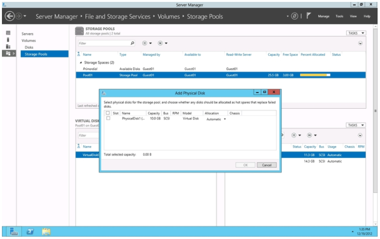Select Volumes in the navigation pane
Viewport: 380px width, 239px height.
[x=28, y=41]
